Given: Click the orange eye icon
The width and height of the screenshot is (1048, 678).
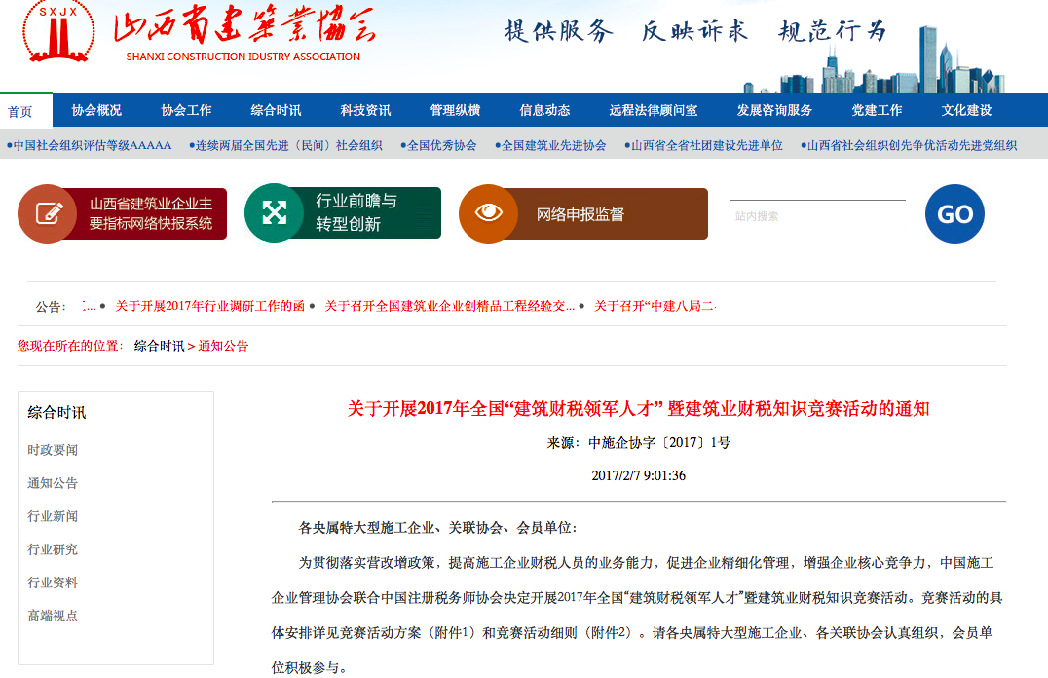Looking at the screenshot, I should pos(488,212).
